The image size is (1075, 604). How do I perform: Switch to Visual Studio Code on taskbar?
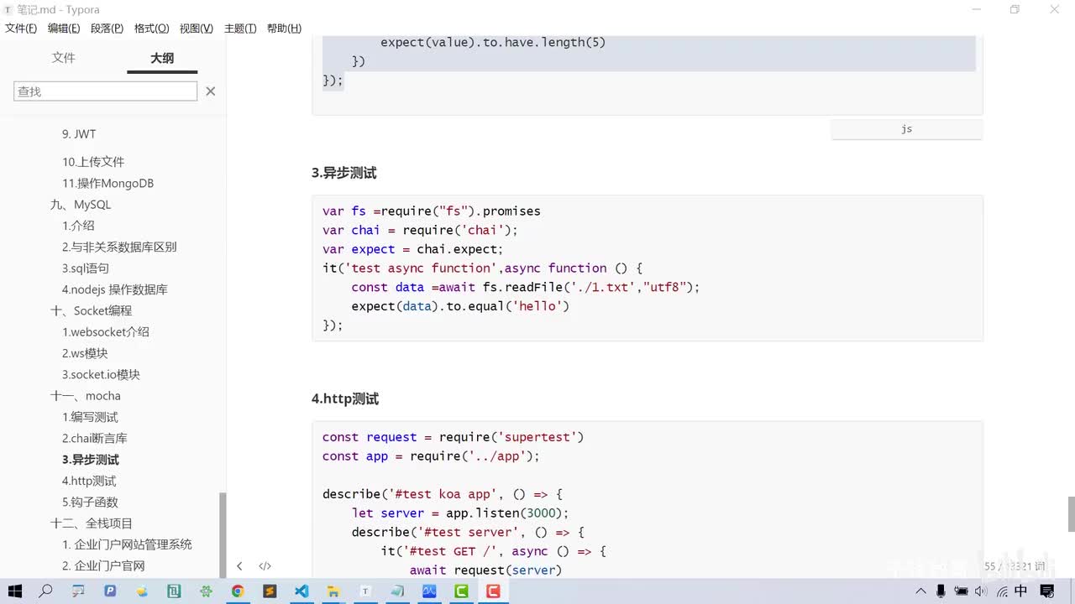(x=302, y=591)
